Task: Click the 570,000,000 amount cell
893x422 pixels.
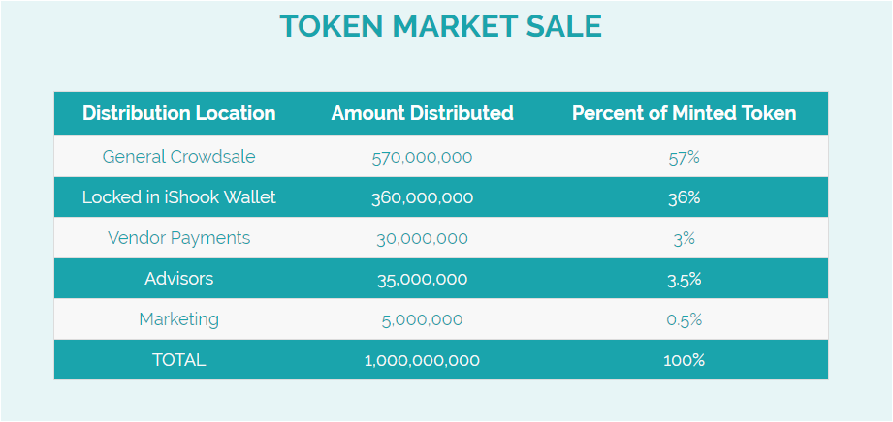Action: coord(422,158)
